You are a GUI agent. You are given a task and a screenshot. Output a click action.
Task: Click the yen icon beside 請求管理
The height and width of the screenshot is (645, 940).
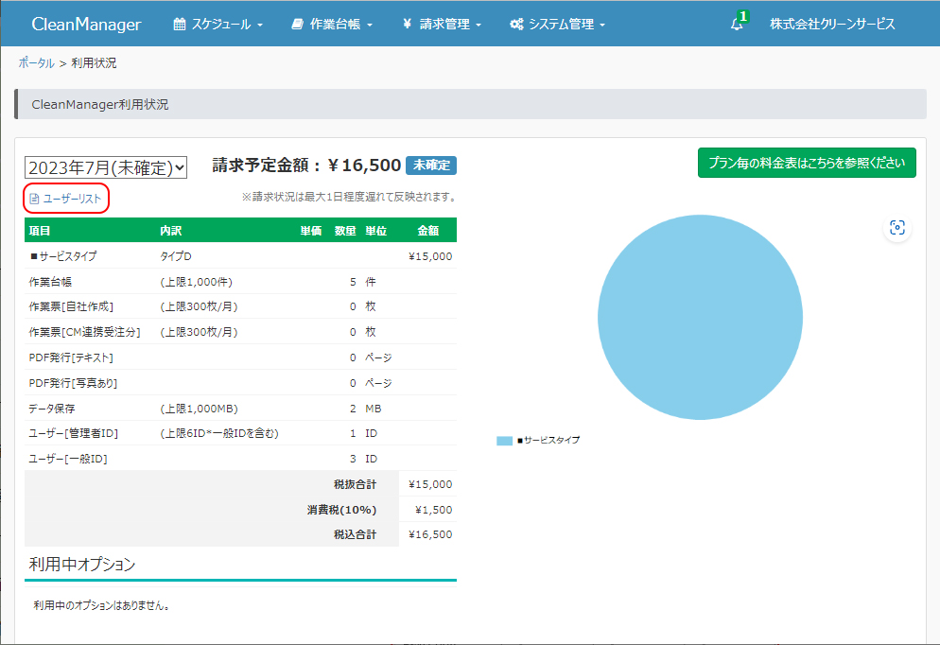[x=406, y=25]
